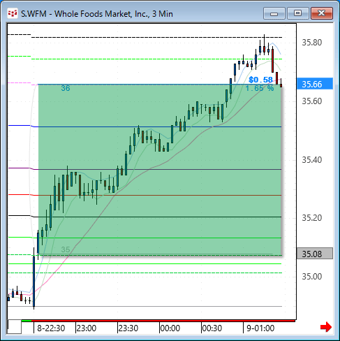Click the small white box at bottom-left corner
The height and width of the screenshot is (341, 340).
click(x=15, y=327)
